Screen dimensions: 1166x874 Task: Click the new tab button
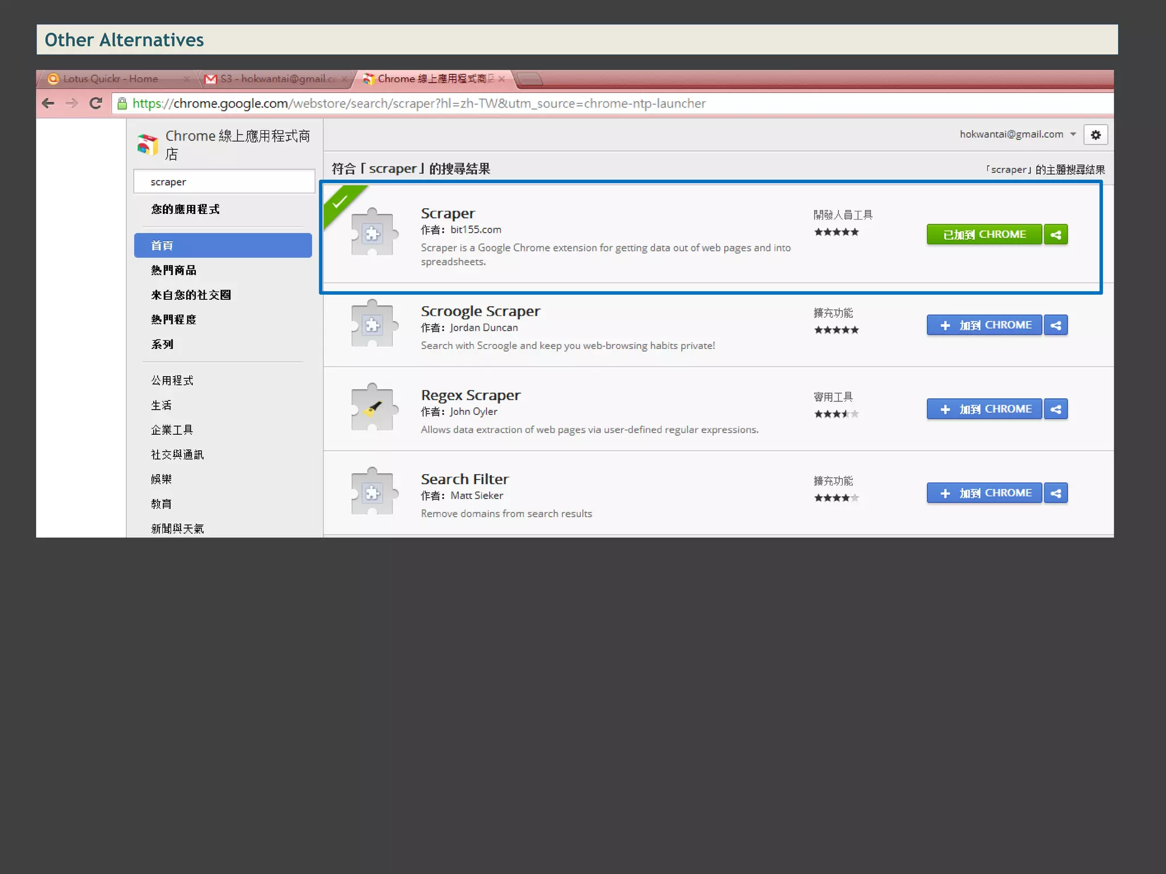click(529, 79)
